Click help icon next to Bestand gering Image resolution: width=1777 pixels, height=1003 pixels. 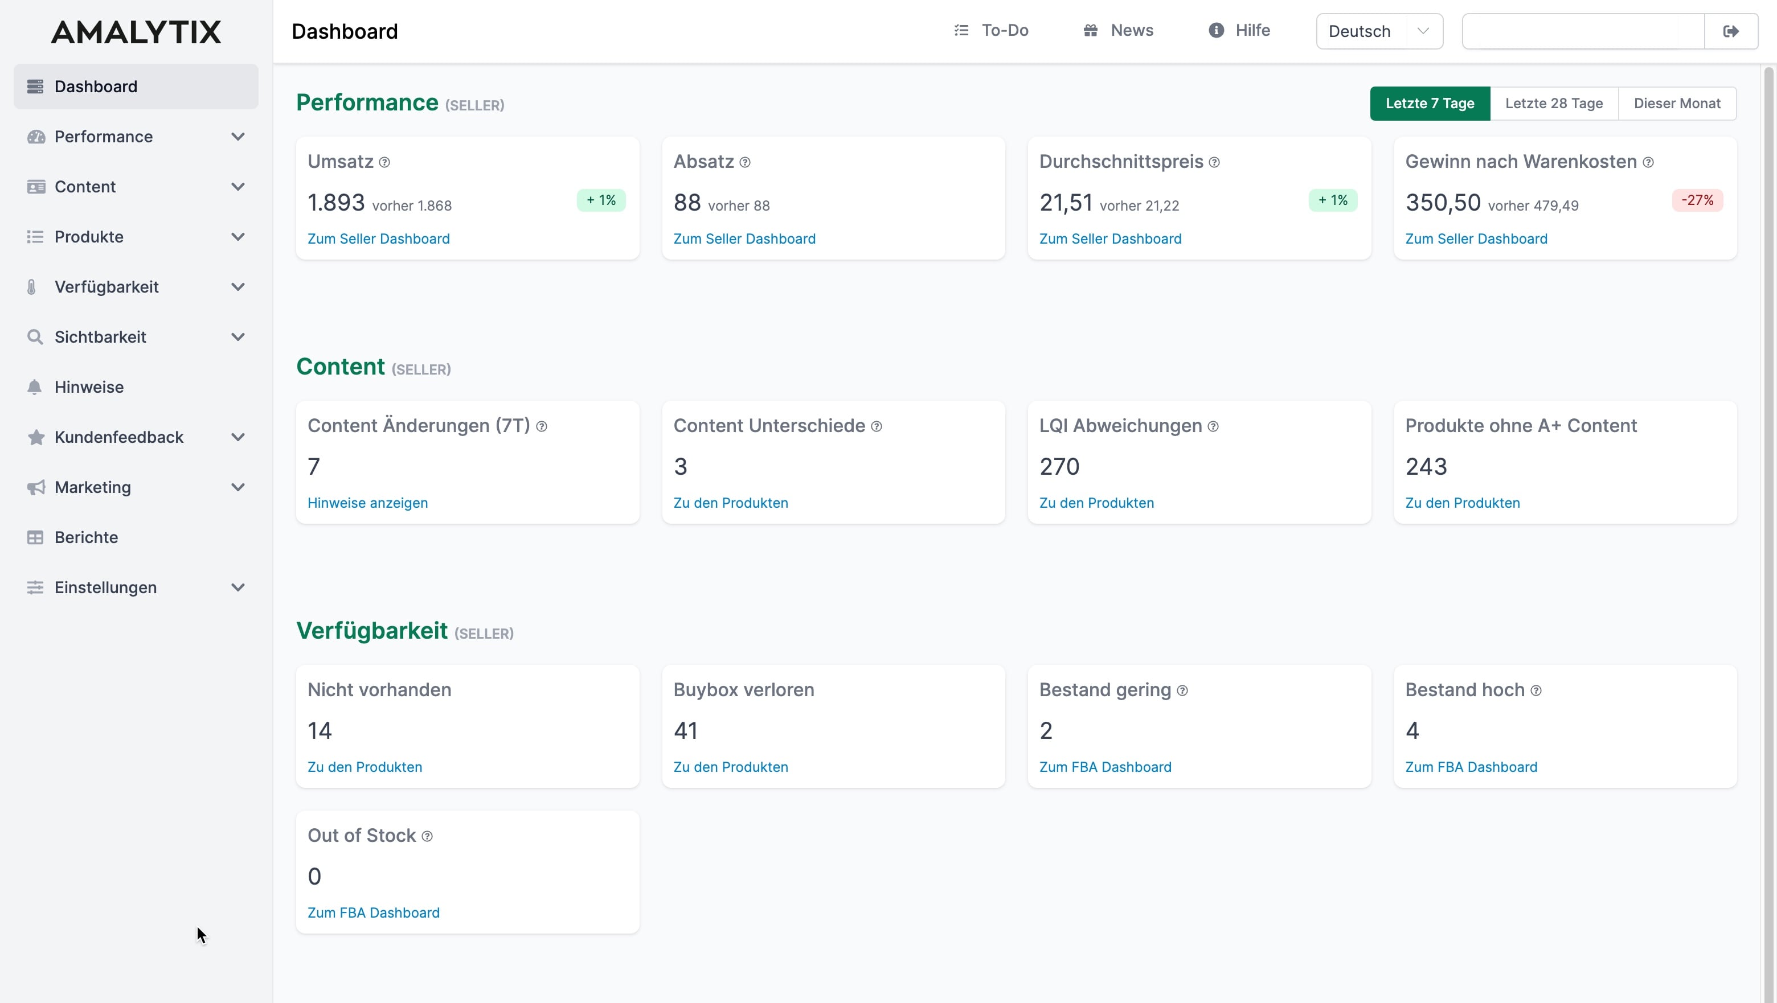[1182, 690]
